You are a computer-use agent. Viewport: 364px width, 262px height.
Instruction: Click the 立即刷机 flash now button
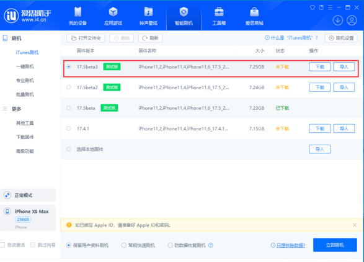tap(335, 245)
